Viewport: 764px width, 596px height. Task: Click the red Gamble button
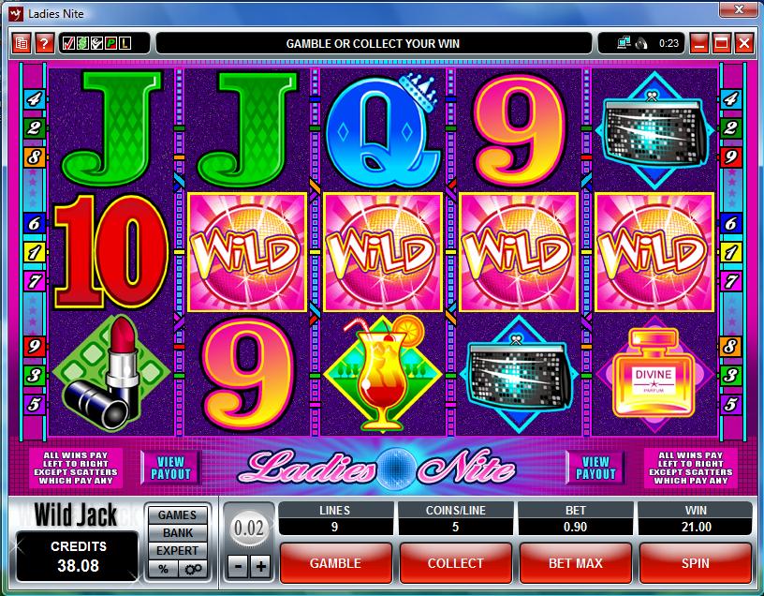[x=336, y=563]
